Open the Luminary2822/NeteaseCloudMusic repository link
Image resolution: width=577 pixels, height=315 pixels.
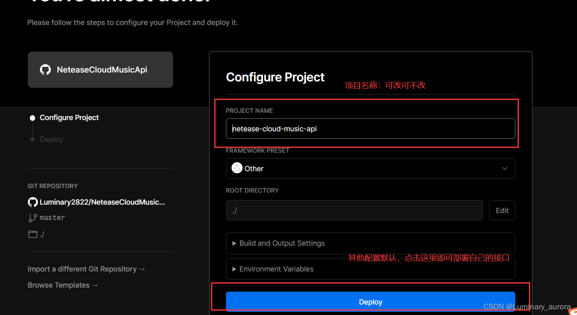coord(102,202)
